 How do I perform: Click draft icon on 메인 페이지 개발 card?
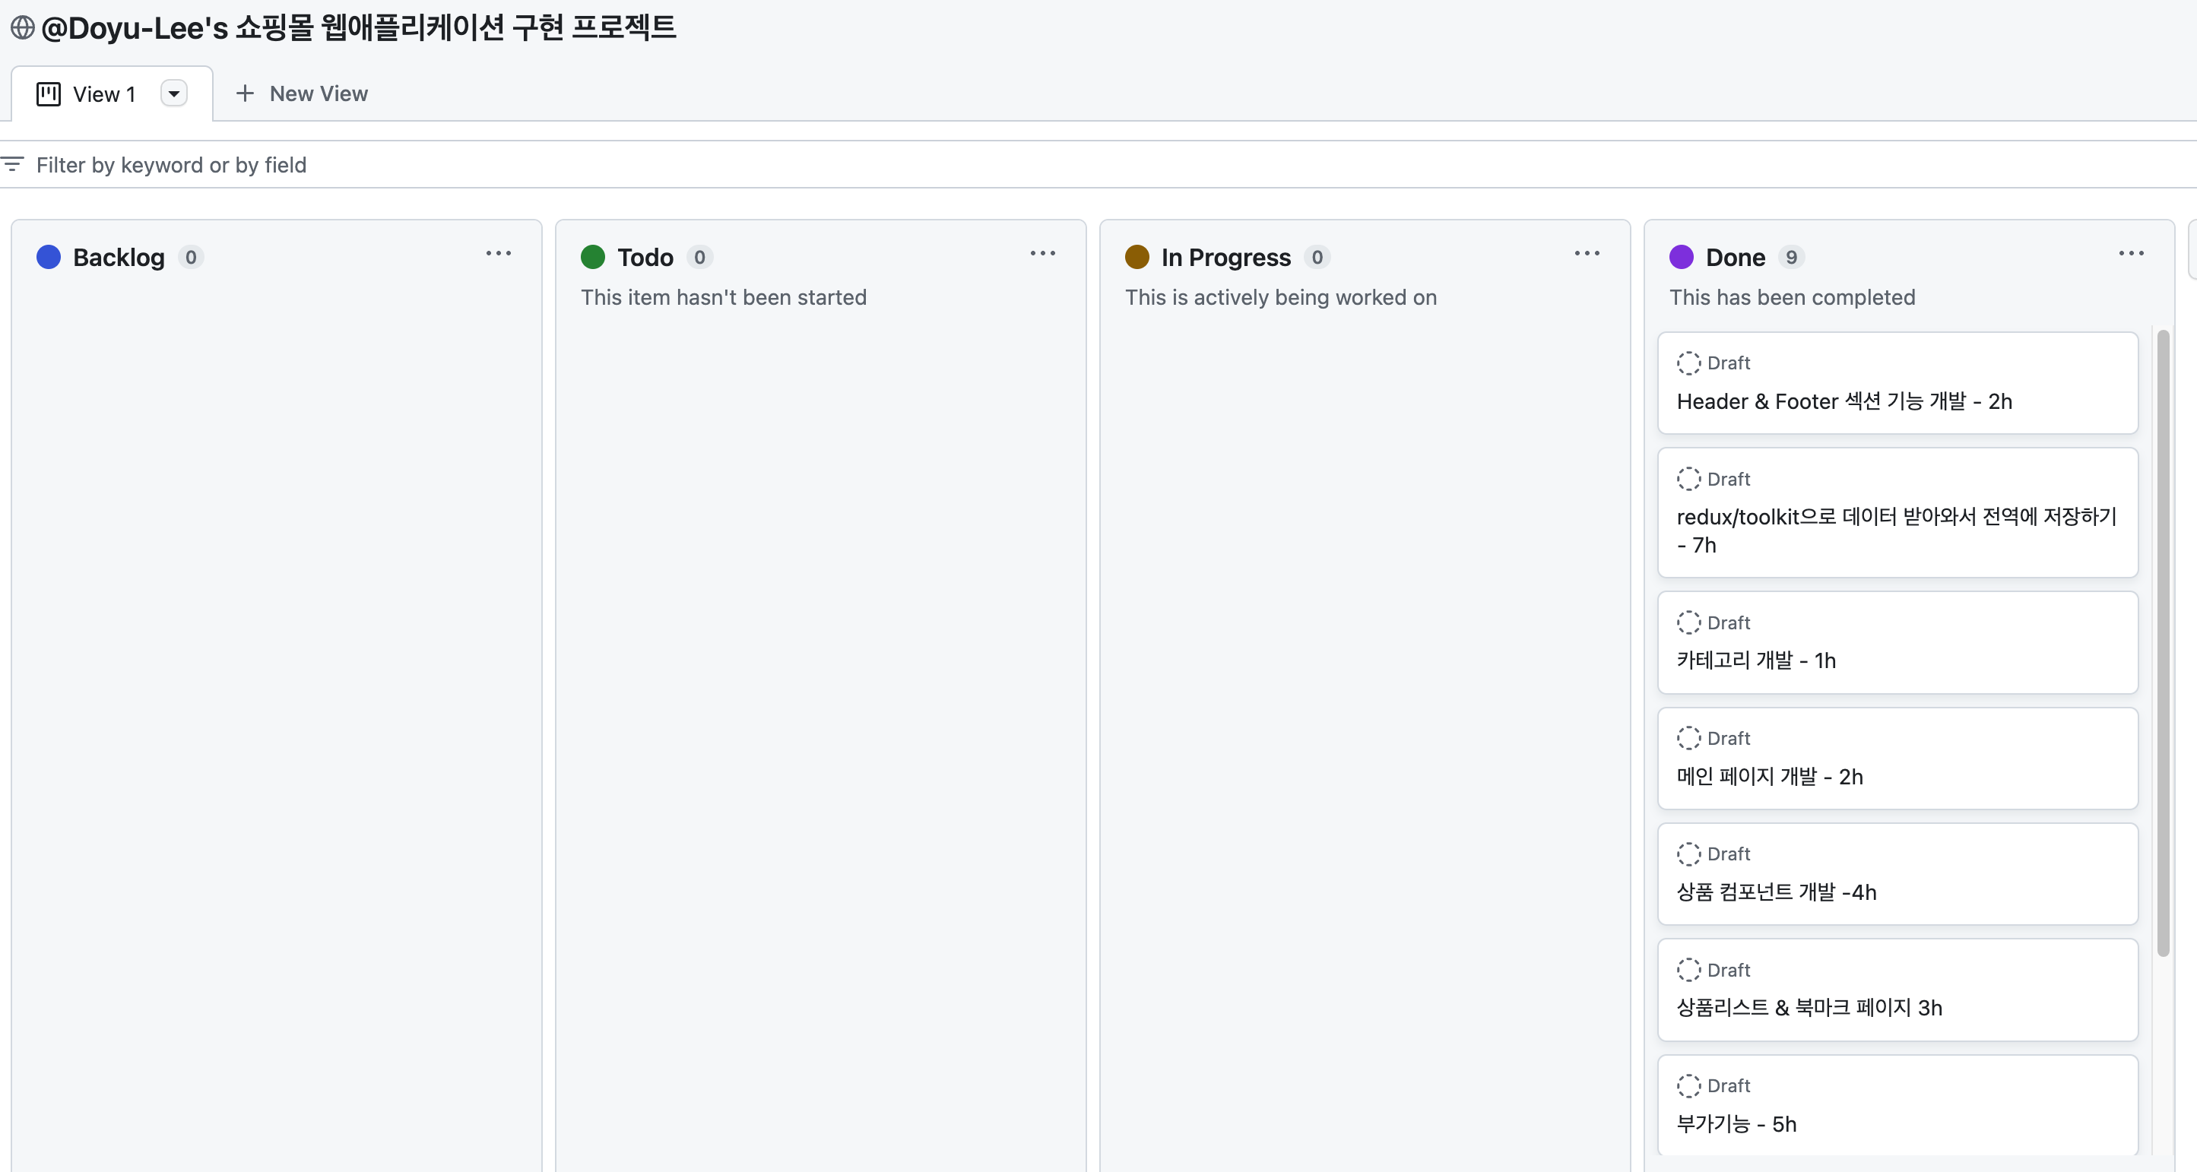coord(1688,739)
